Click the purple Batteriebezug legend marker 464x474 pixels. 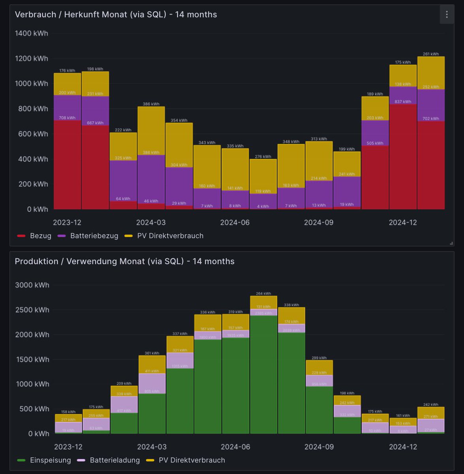(63, 236)
